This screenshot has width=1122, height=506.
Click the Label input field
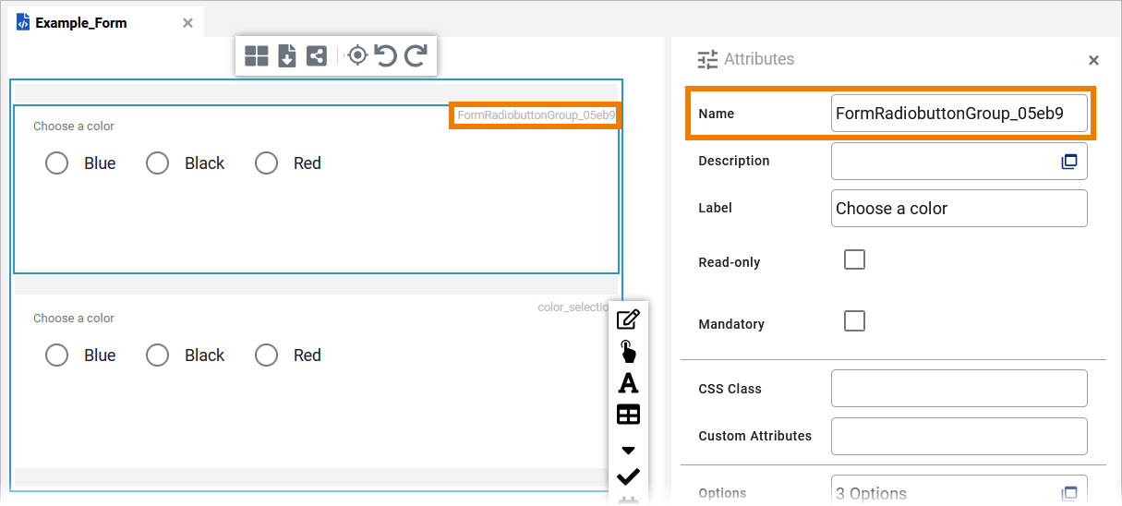pyautogui.click(x=959, y=209)
